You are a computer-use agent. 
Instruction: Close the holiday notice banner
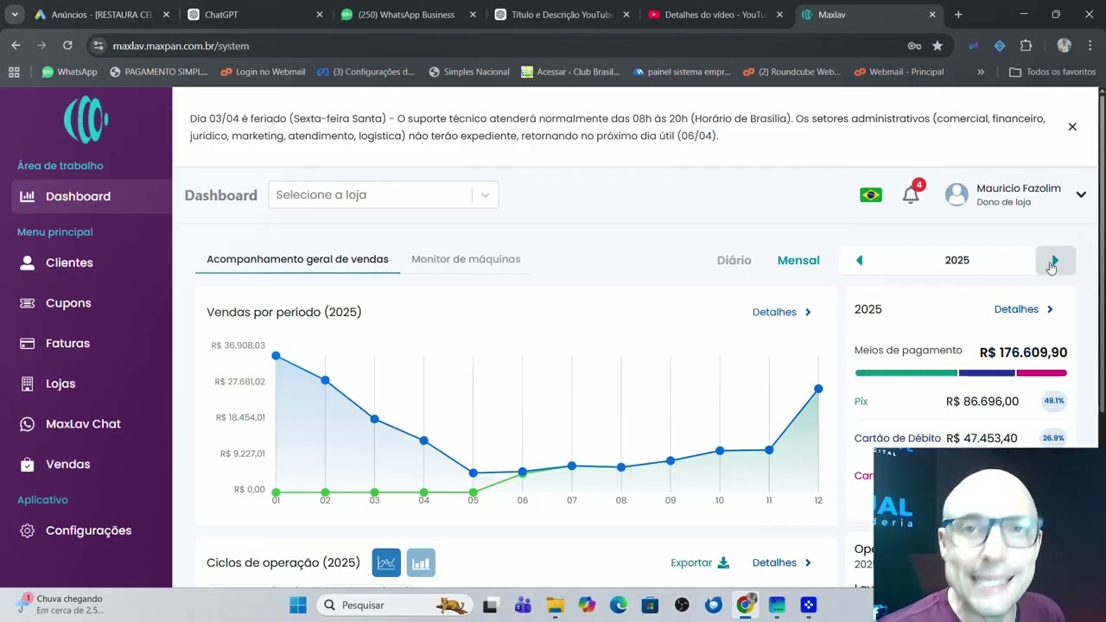coord(1072,127)
